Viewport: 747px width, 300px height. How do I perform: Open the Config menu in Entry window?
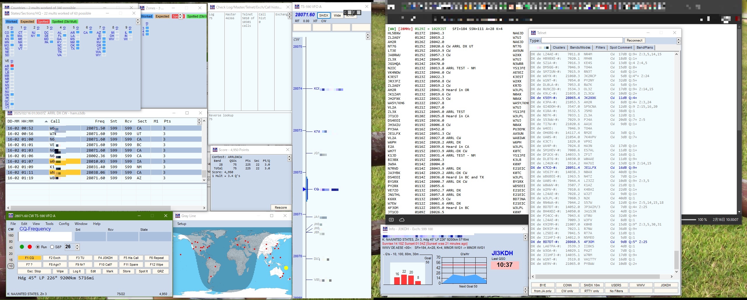pos(64,224)
